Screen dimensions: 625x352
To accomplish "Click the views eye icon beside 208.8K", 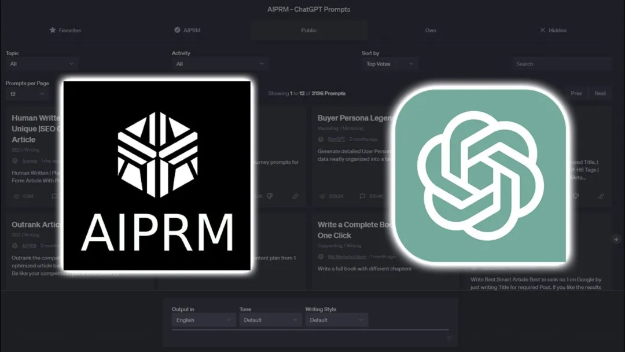I will tap(322, 196).
